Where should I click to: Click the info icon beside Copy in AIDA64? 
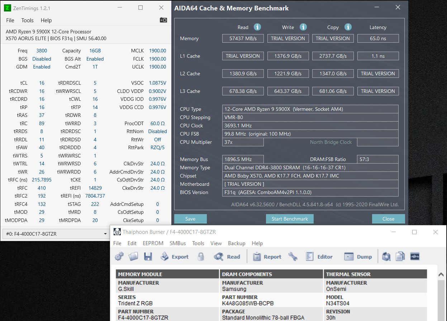coord(348,27)
